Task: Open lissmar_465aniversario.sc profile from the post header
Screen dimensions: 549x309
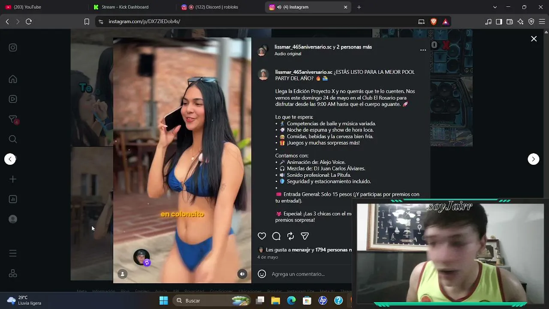Action: (x=303, y=47)
